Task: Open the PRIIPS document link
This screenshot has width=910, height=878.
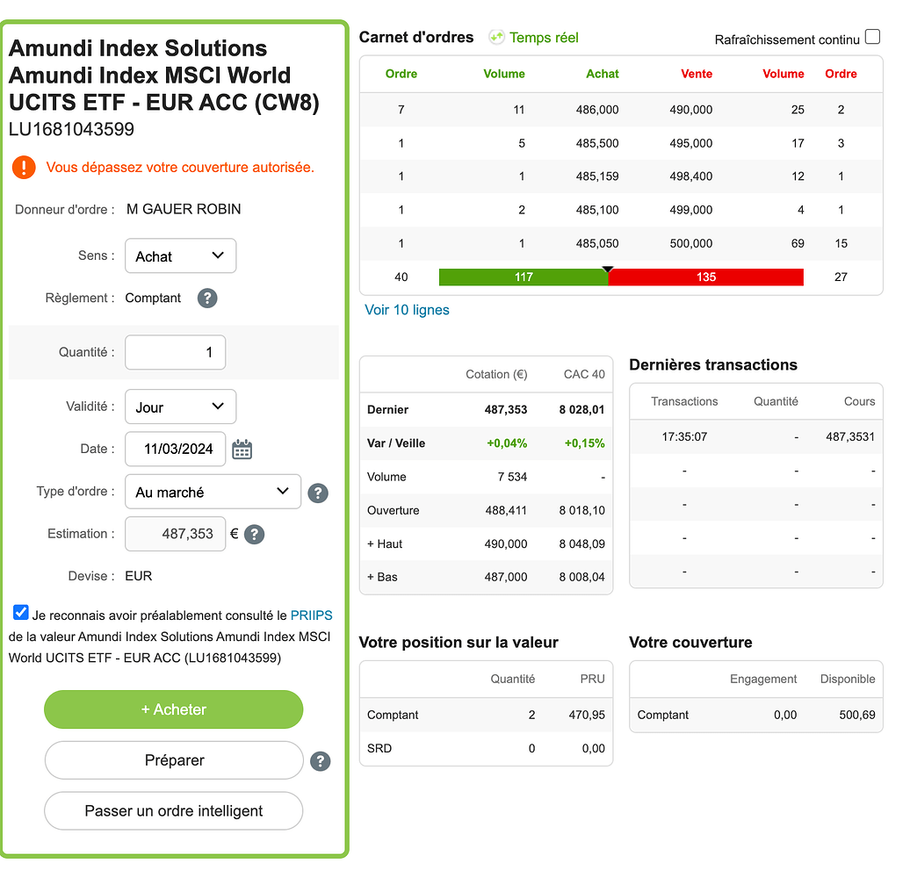Action: click(x=311, y=615)
